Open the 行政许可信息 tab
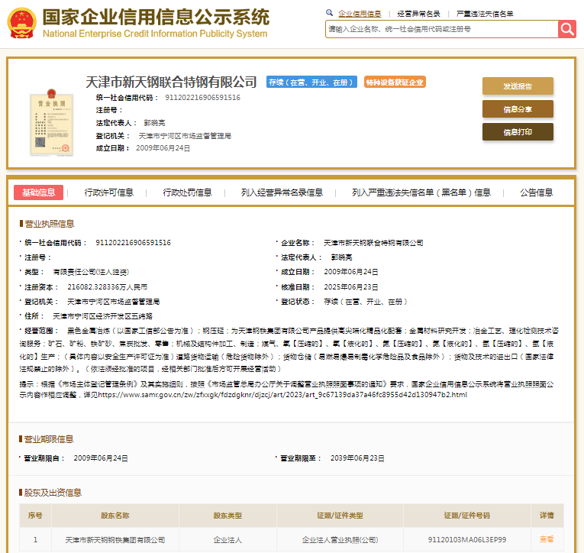Viewport: 584px width, 553px height. [x=108, y=192]
